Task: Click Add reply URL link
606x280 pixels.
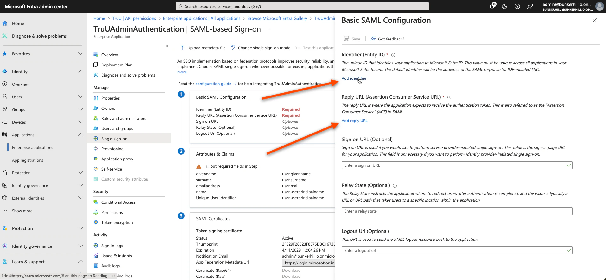Action: tap(354, 121)
